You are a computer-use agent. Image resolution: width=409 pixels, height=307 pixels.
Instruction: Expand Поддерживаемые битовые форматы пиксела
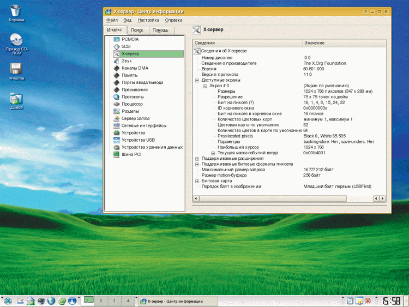(197, 164)
